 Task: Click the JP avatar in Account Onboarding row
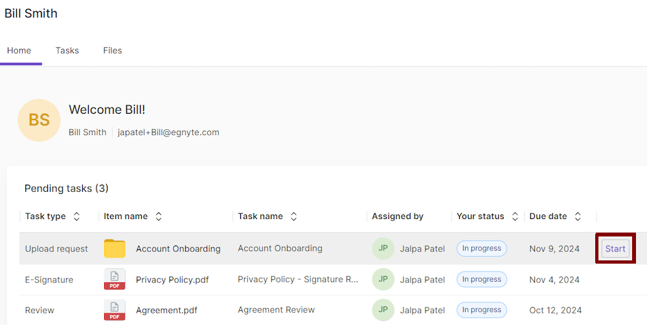point(383,248)
